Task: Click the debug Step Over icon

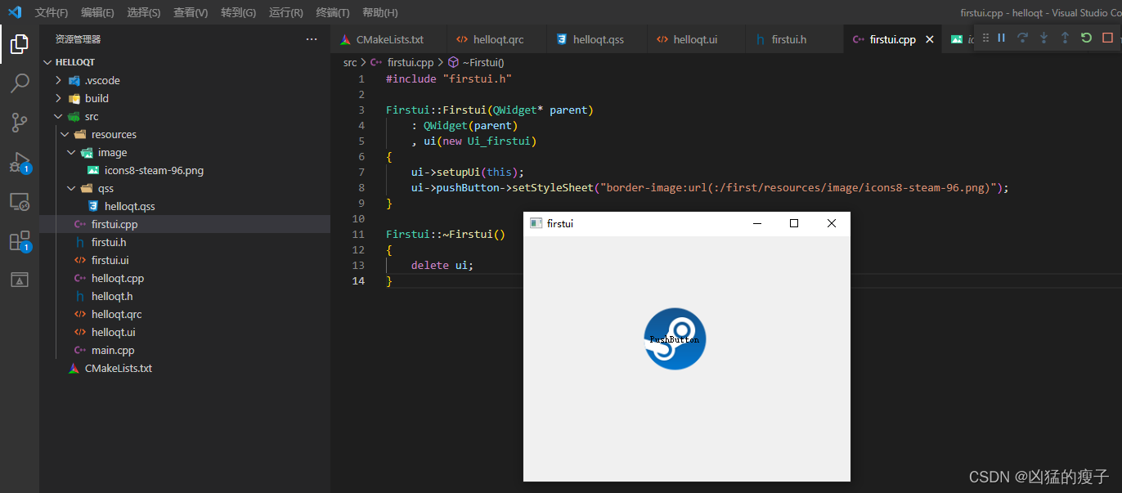Action: click(x=1022, y=38)
